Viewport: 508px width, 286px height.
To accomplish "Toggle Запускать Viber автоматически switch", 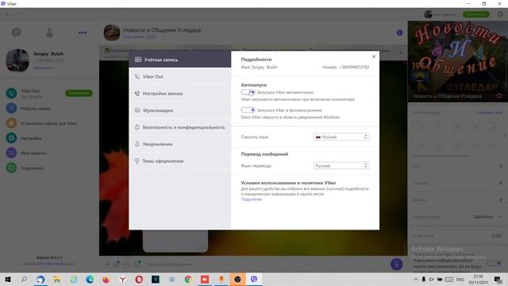I will pyautogui.click(x=248, y=92).
